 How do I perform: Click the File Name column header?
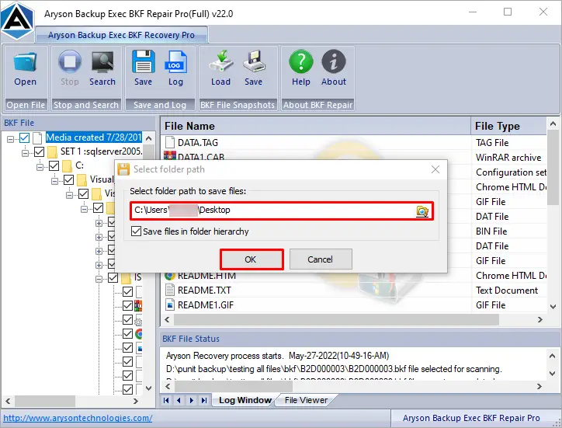[315, 127]
